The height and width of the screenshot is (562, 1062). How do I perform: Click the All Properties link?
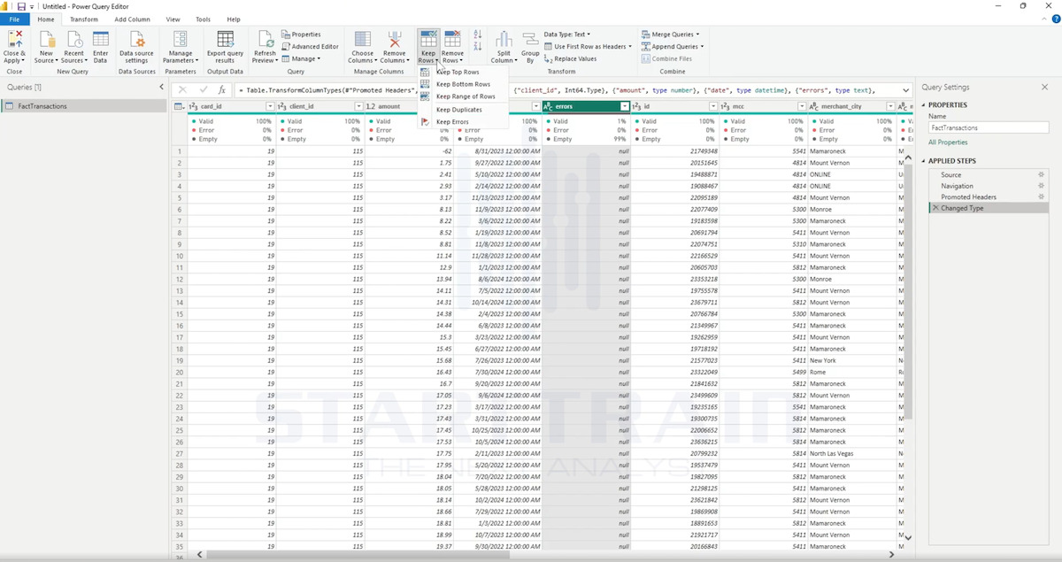coord(946,142)
